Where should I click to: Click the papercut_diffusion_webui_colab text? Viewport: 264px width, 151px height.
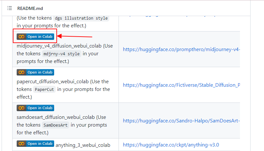53,82
